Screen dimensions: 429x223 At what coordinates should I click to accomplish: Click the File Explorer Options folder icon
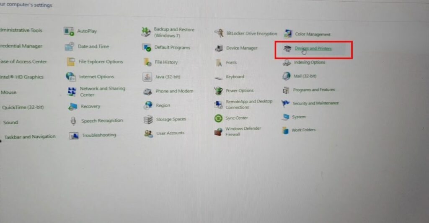(x=70, y=62)
